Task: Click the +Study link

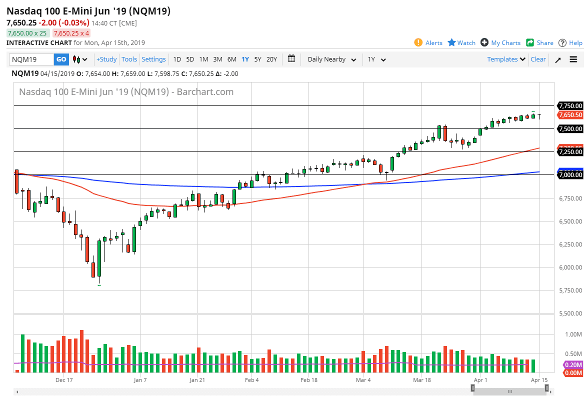Action: coord(106,59)
